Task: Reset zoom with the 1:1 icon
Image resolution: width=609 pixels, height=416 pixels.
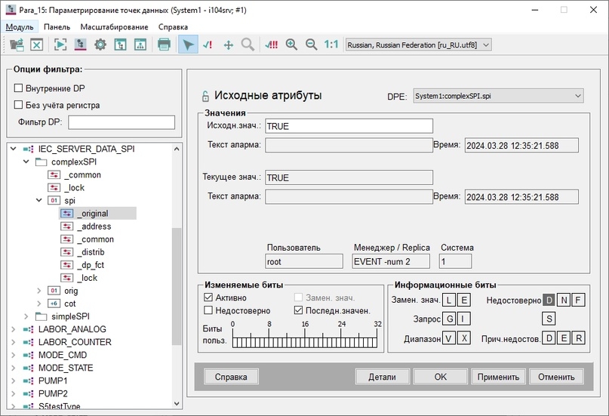Action: pyautogui.click(x=331, y=45)
